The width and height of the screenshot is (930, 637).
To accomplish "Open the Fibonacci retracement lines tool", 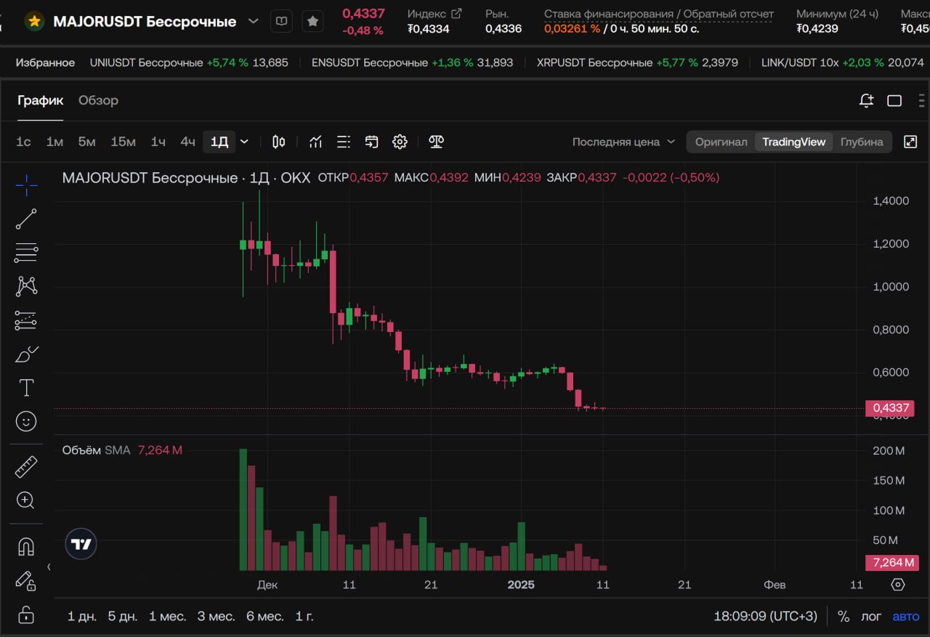I will 26,253.
